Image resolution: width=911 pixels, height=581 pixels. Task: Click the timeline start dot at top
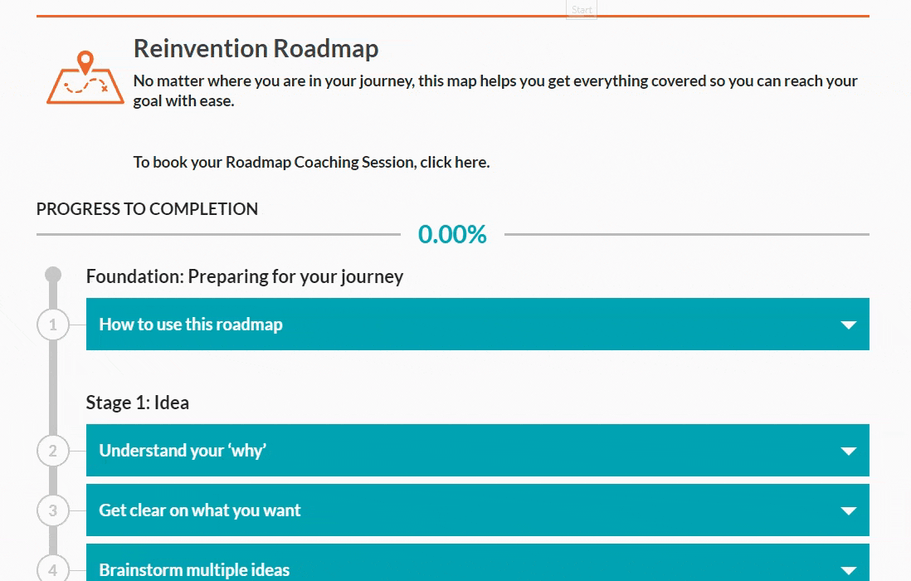53,275
